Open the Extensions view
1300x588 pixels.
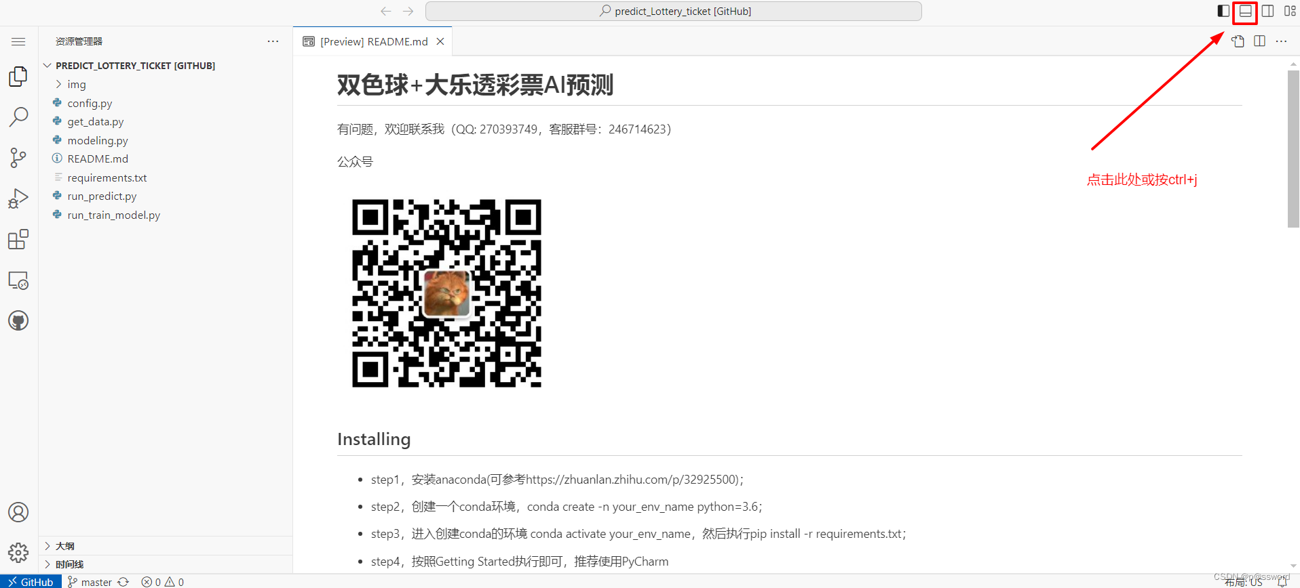(18, 239)
